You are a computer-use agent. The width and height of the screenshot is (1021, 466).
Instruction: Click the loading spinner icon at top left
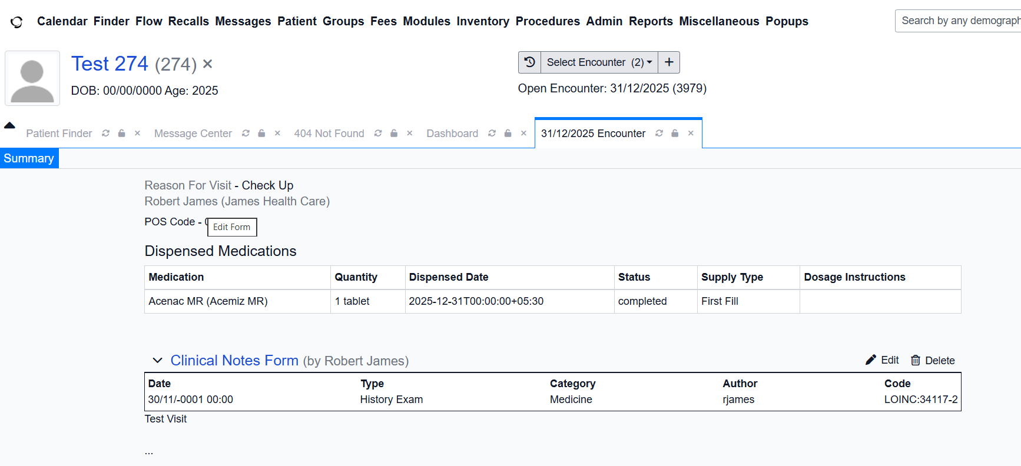click(x=16, y=22)
